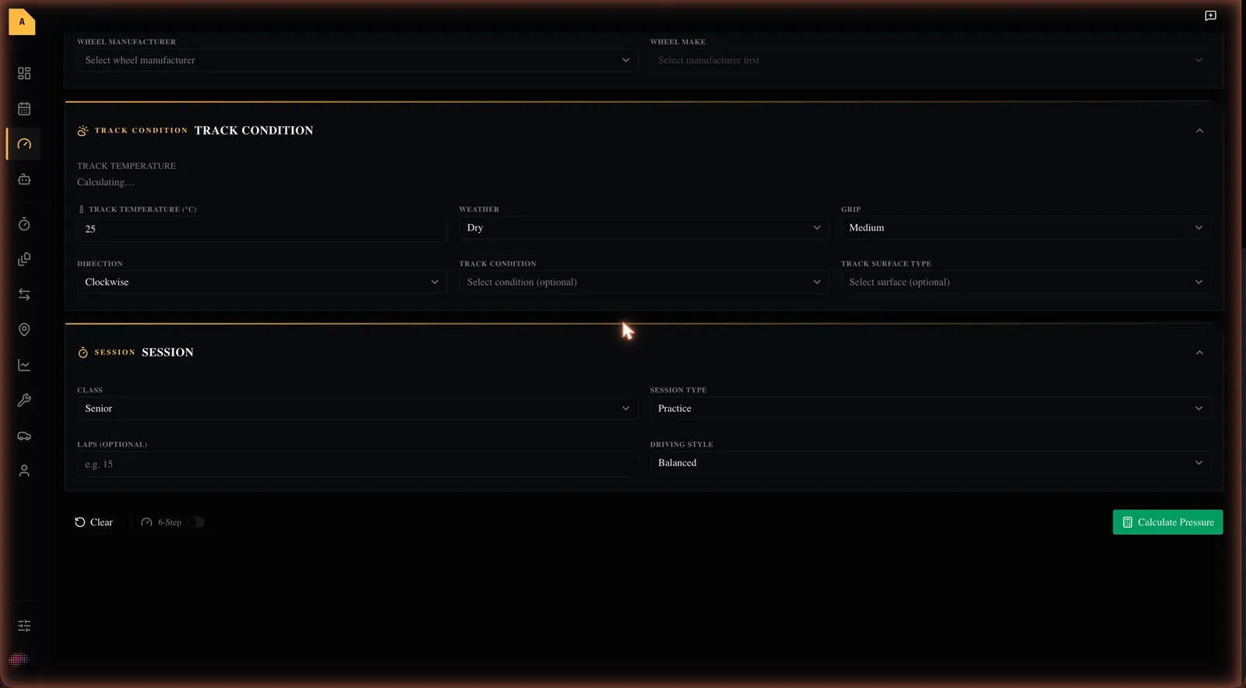This screenshot has height=688, width=1246.
Task: Click the "Calculating..." track temperature text
Action: [x=106, y=182]
